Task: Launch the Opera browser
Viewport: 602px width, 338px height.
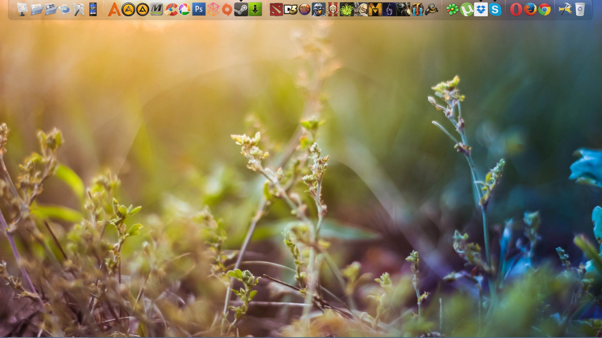Action: click(x=516, y=9)
